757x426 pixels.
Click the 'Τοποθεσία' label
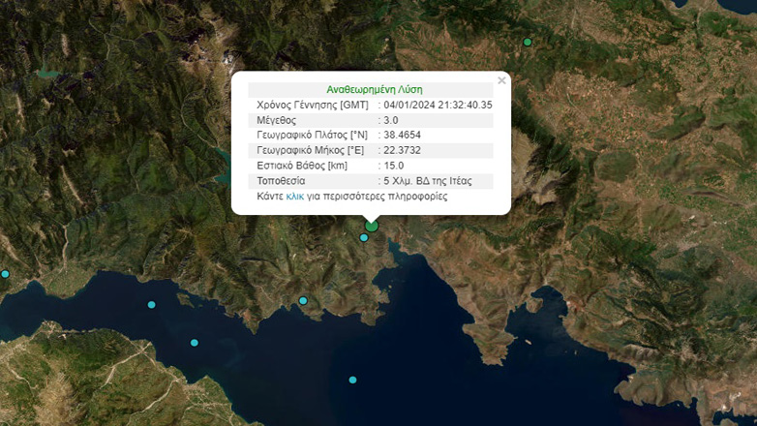(x=281, y=181)
